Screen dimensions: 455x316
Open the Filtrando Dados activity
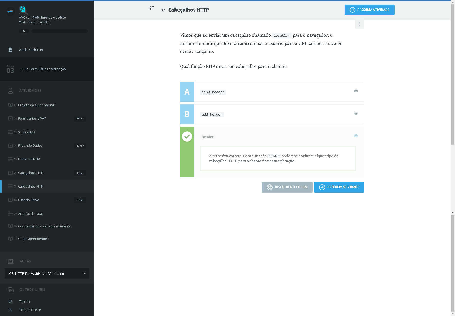pyautogui.click(x=30, y=146)
